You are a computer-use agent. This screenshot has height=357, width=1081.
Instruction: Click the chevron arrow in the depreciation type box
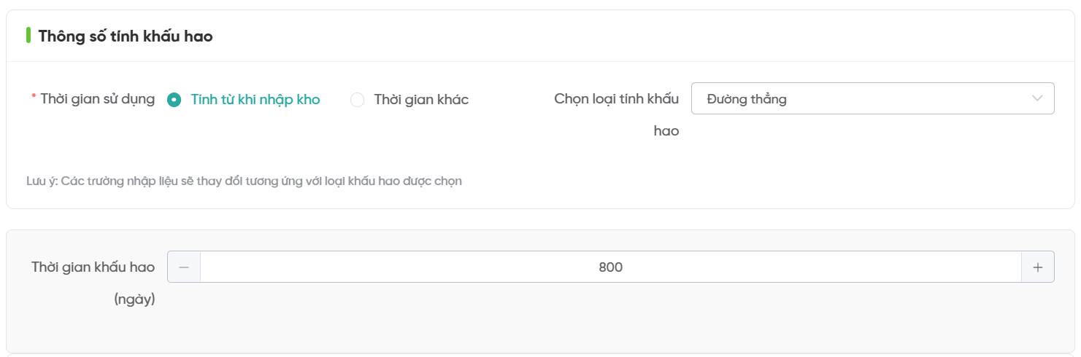pyautogui.click(x=1037, y=99)
